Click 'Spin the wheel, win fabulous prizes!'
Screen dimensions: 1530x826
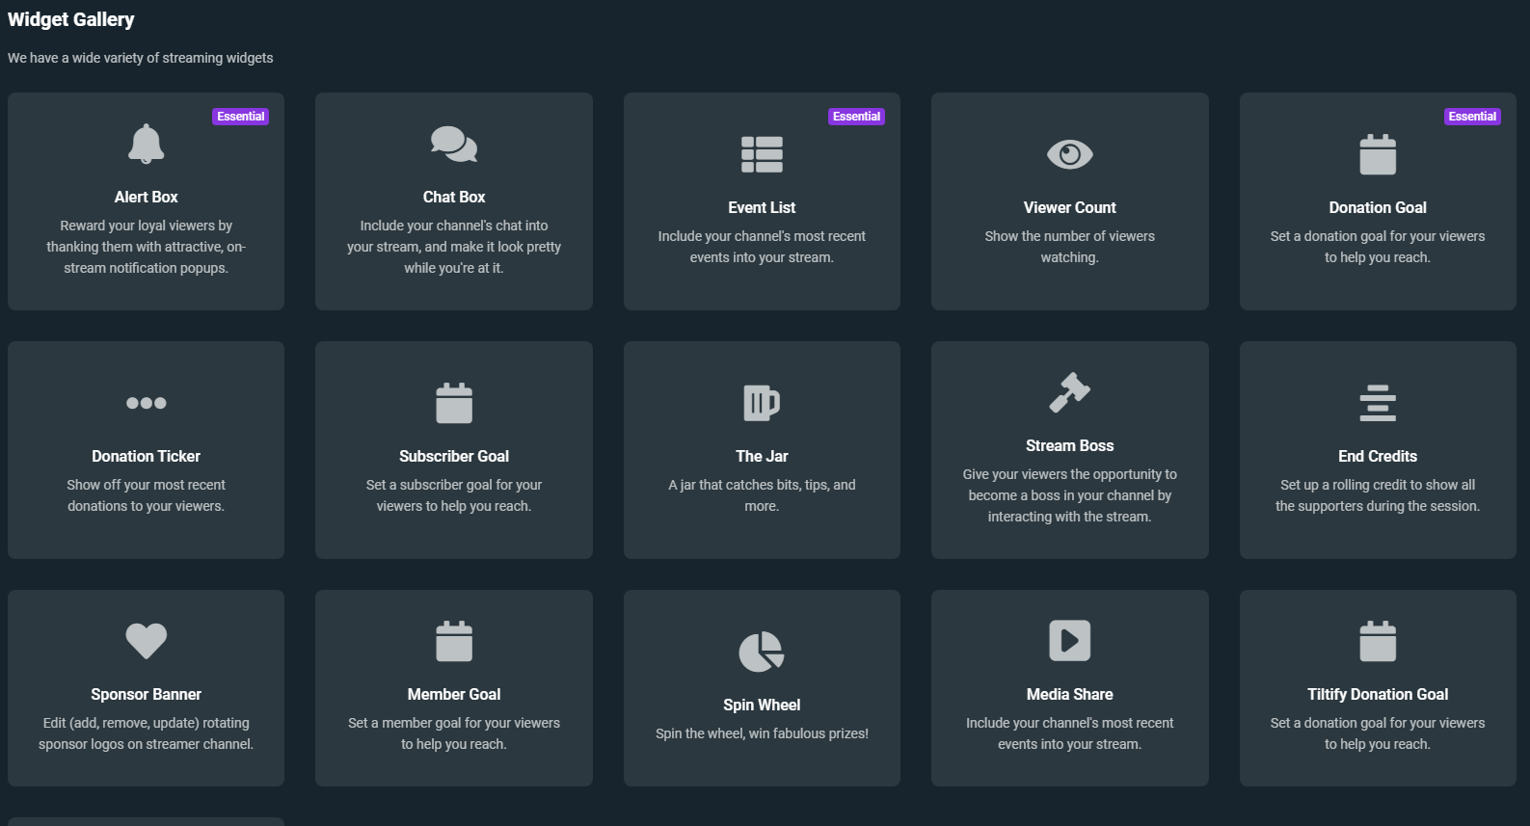tap(762, 733)
